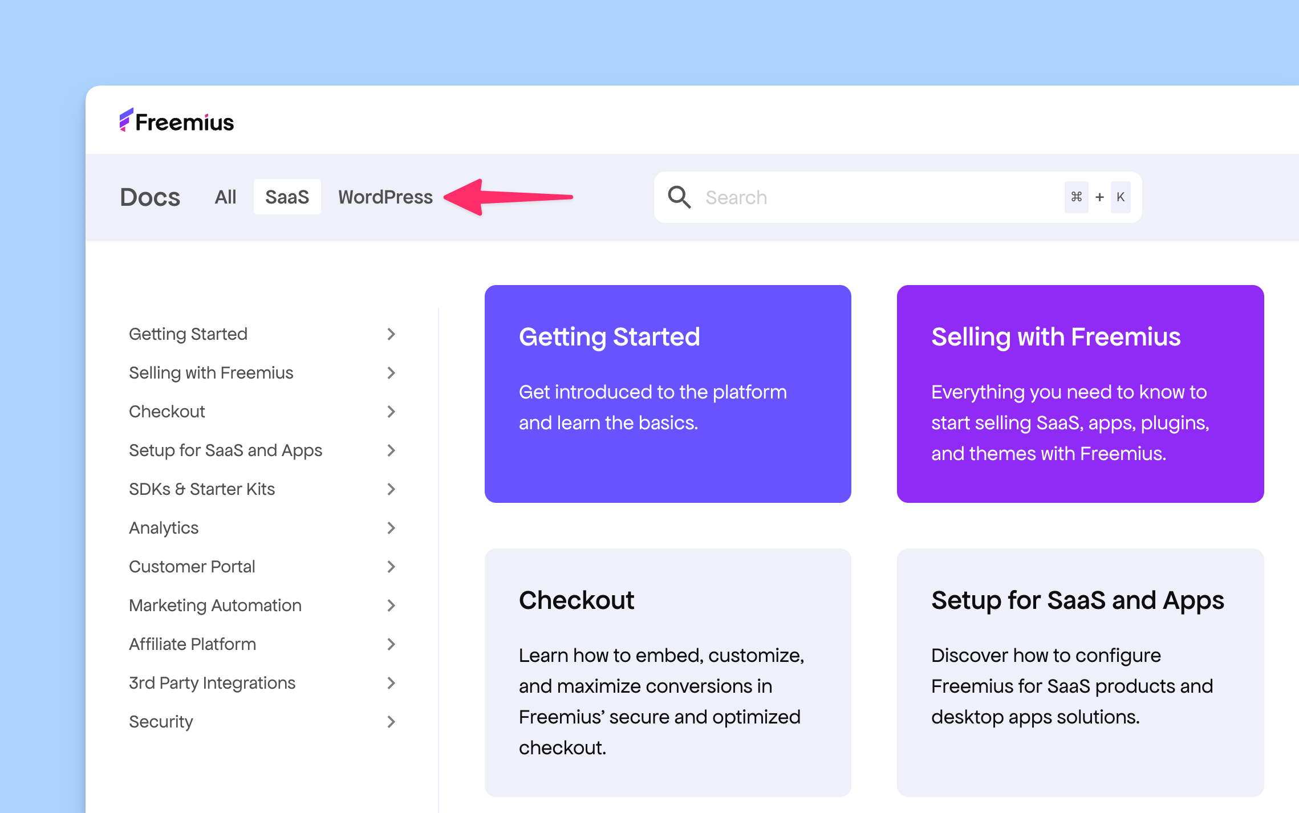The width and height of the screenshot is (1299, 813).
Task: Expand the Security sidebar chevron
Action: click(x=391, y=722)
